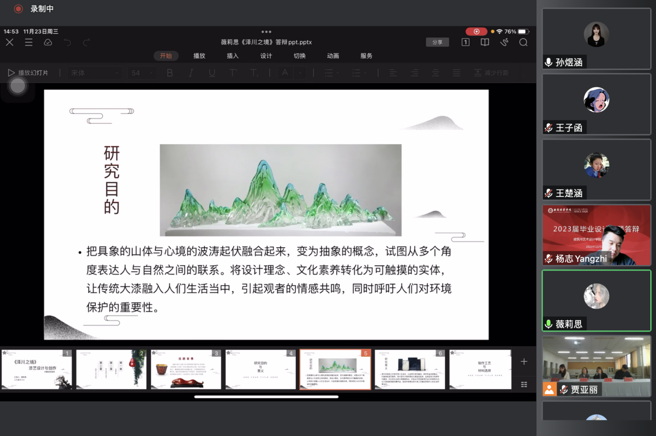Click the handwriting pen icon

tap(504, 42)
